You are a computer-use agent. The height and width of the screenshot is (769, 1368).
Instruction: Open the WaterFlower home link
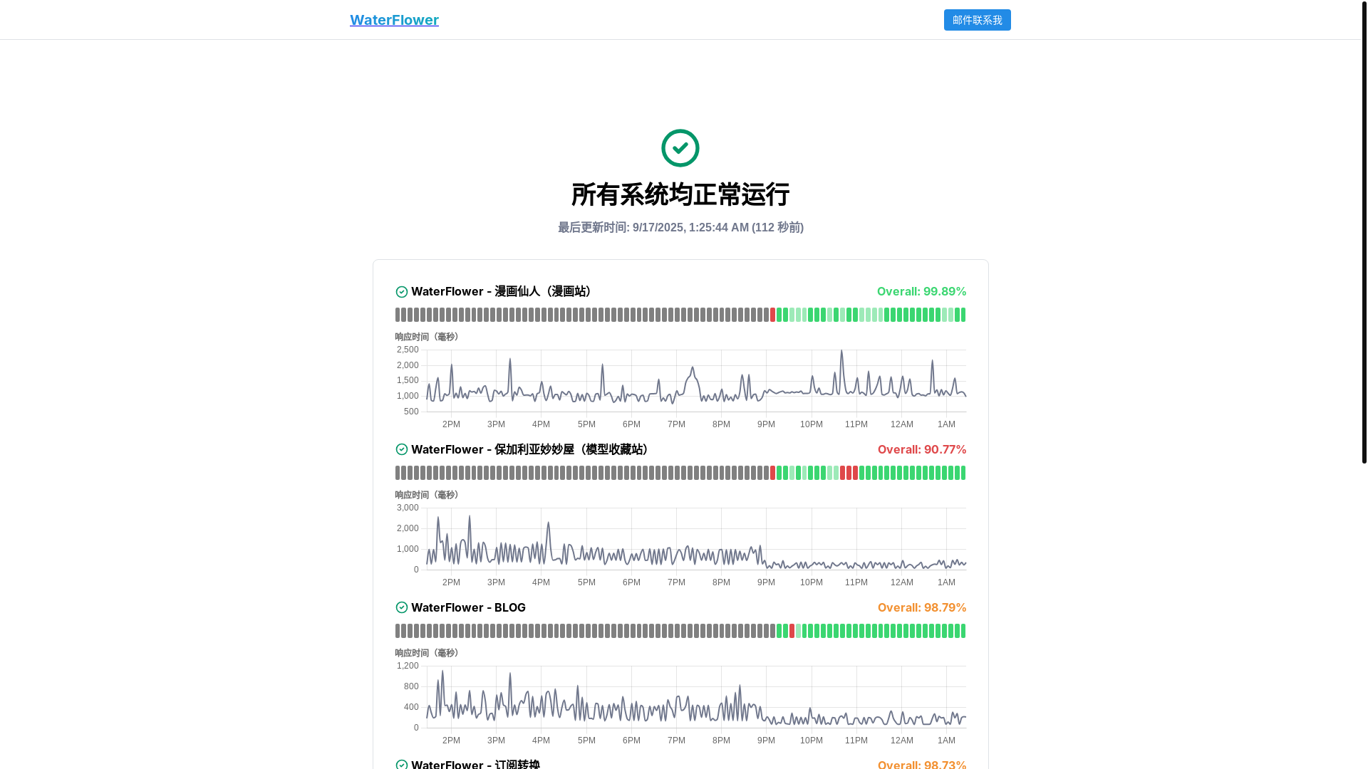pyautogui.click(x=394, y=20)
